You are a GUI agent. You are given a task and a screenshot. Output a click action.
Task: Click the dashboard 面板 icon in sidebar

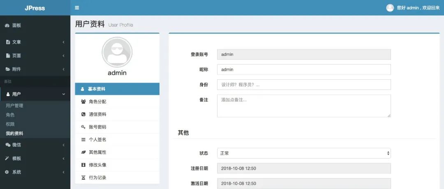(7, 25)
